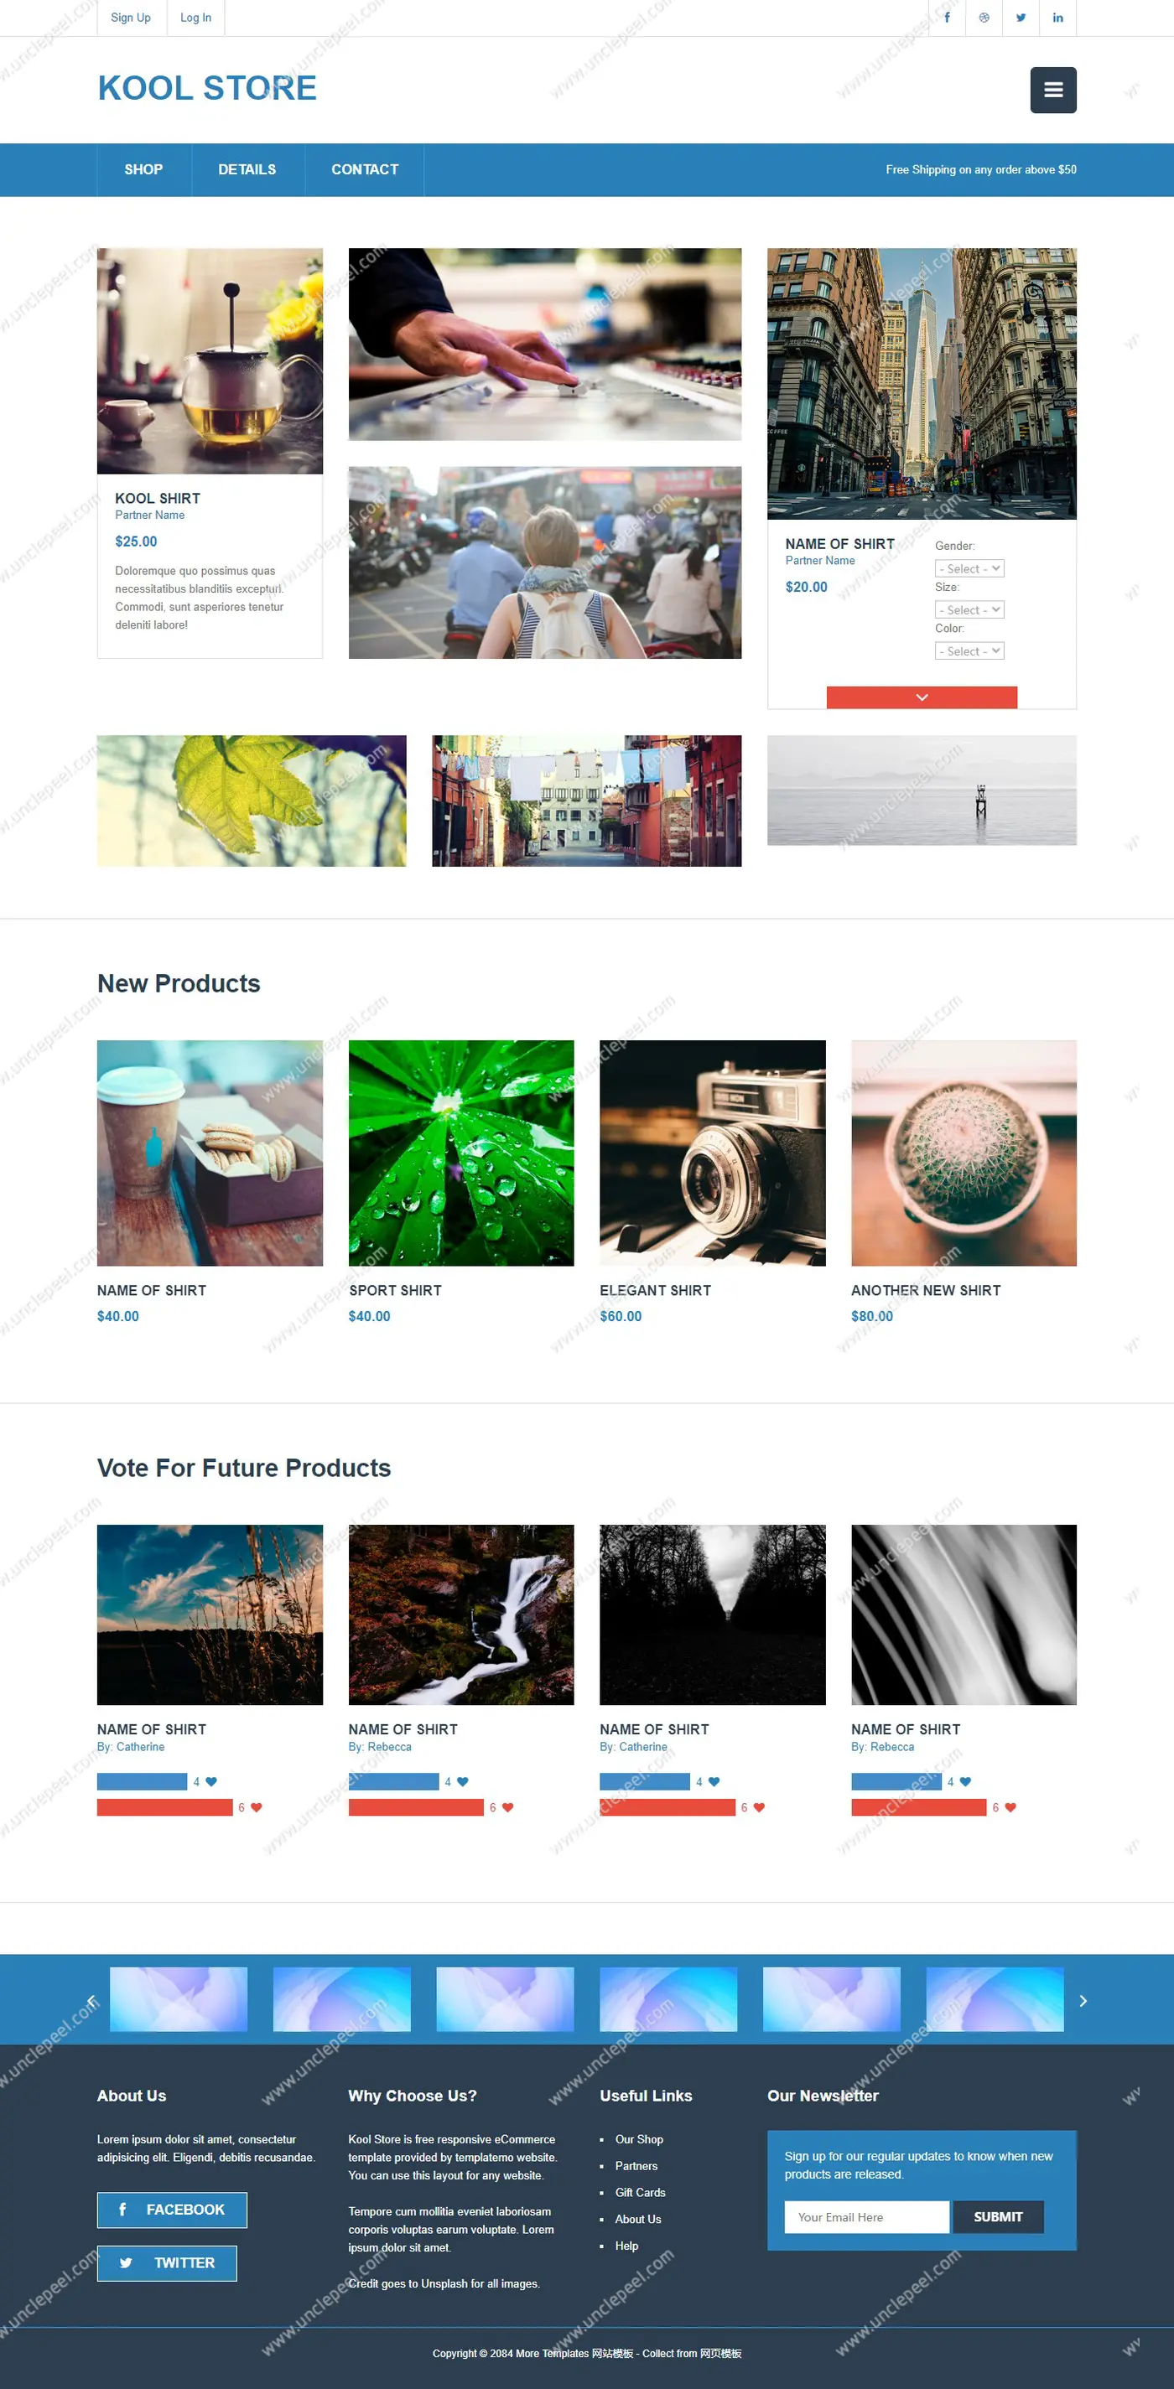
Task: Open the CONTACT navigation tab
Action: (x=365, y=169)
